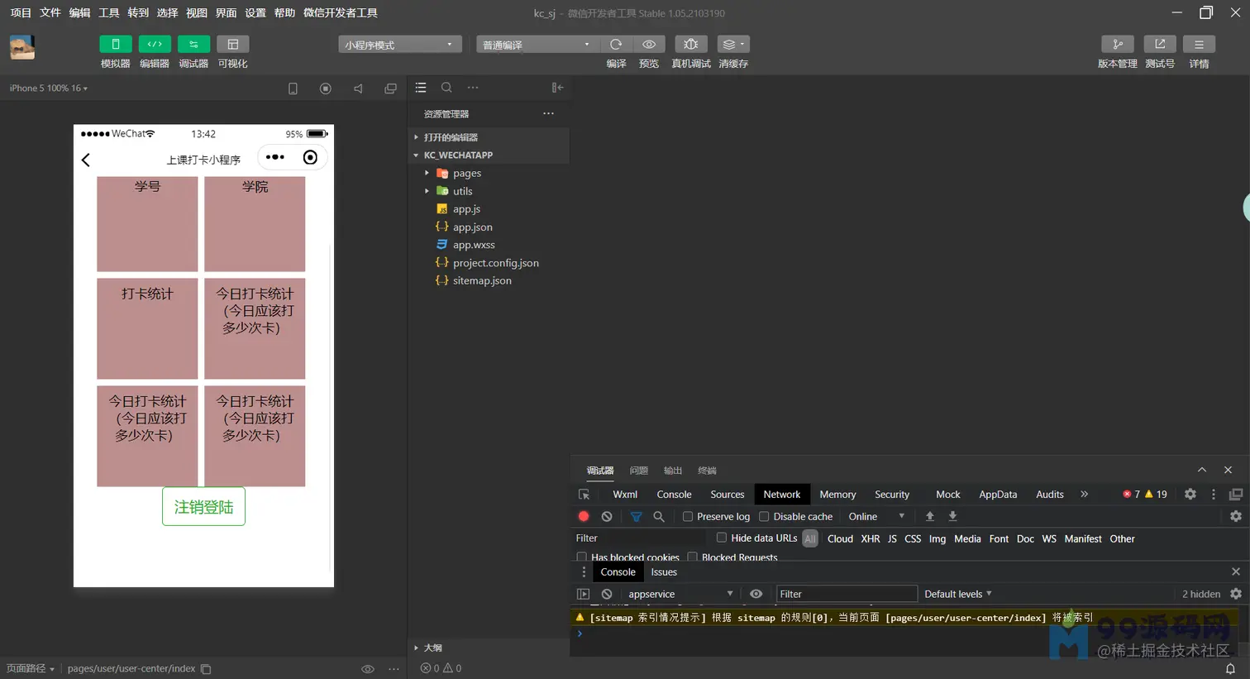Image resolution: width=1250 pixels, height=679 pixels.
Task: Toggle the console live expression eye icon
Action: (x=756, y=594)
